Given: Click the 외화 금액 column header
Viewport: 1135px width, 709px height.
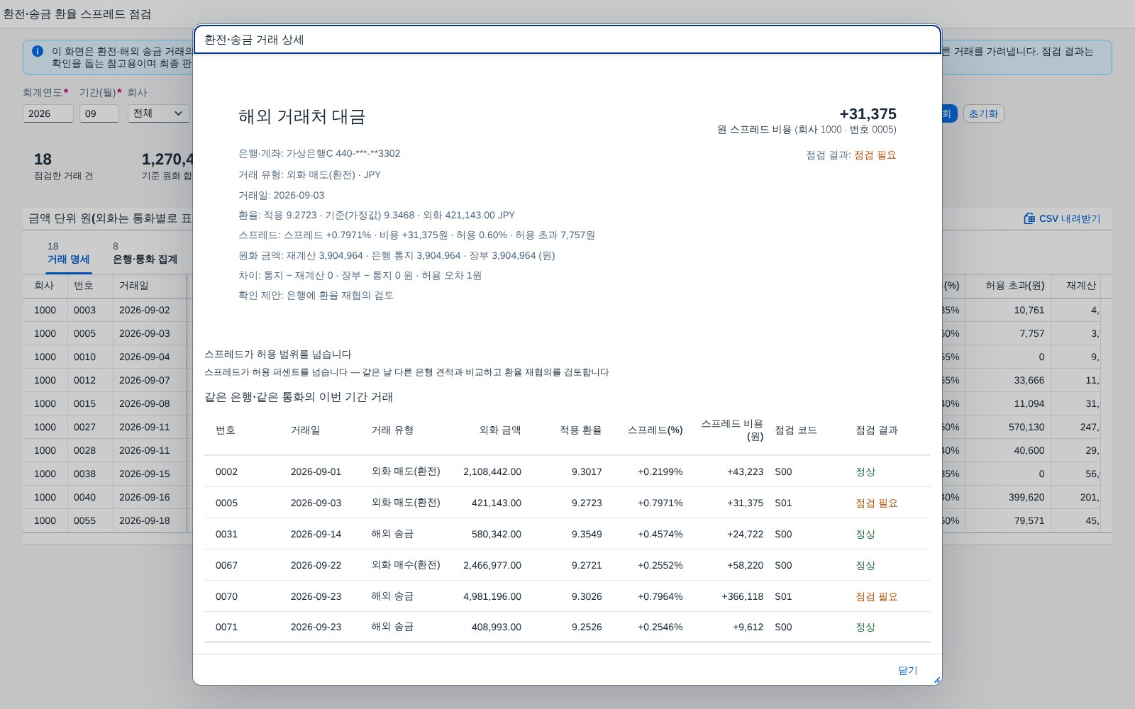Looking at the screenshot, I should pos(500,430).
